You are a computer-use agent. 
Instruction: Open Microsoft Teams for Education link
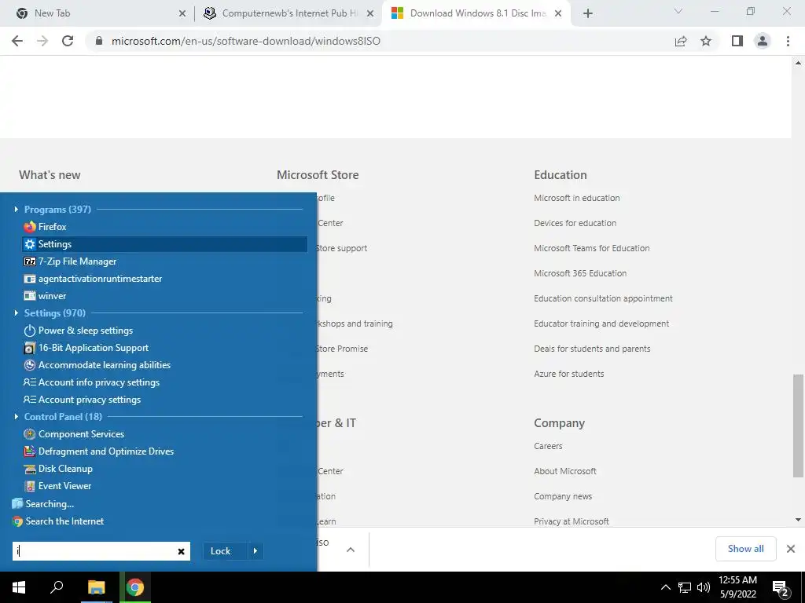(591, 248)
